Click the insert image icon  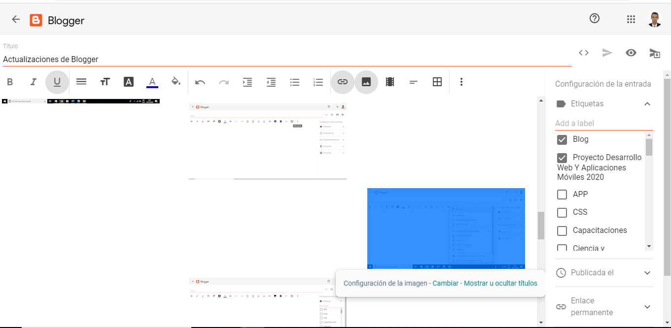coord(366,82)
